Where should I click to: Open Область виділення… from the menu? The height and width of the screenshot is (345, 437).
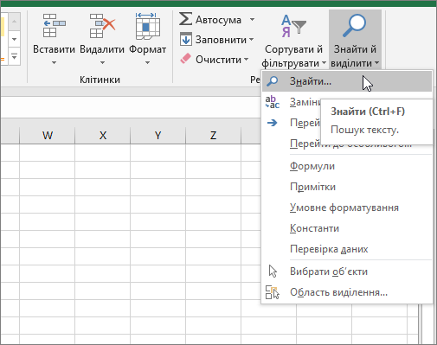pos(347,292)
